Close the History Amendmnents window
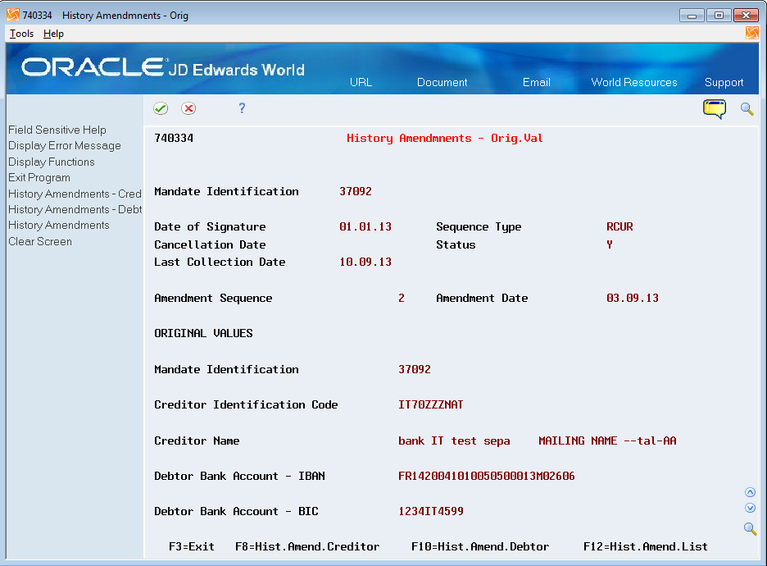The height and width of the screenshot is (566, 767). pyautogui.click(x=746, y=16)
